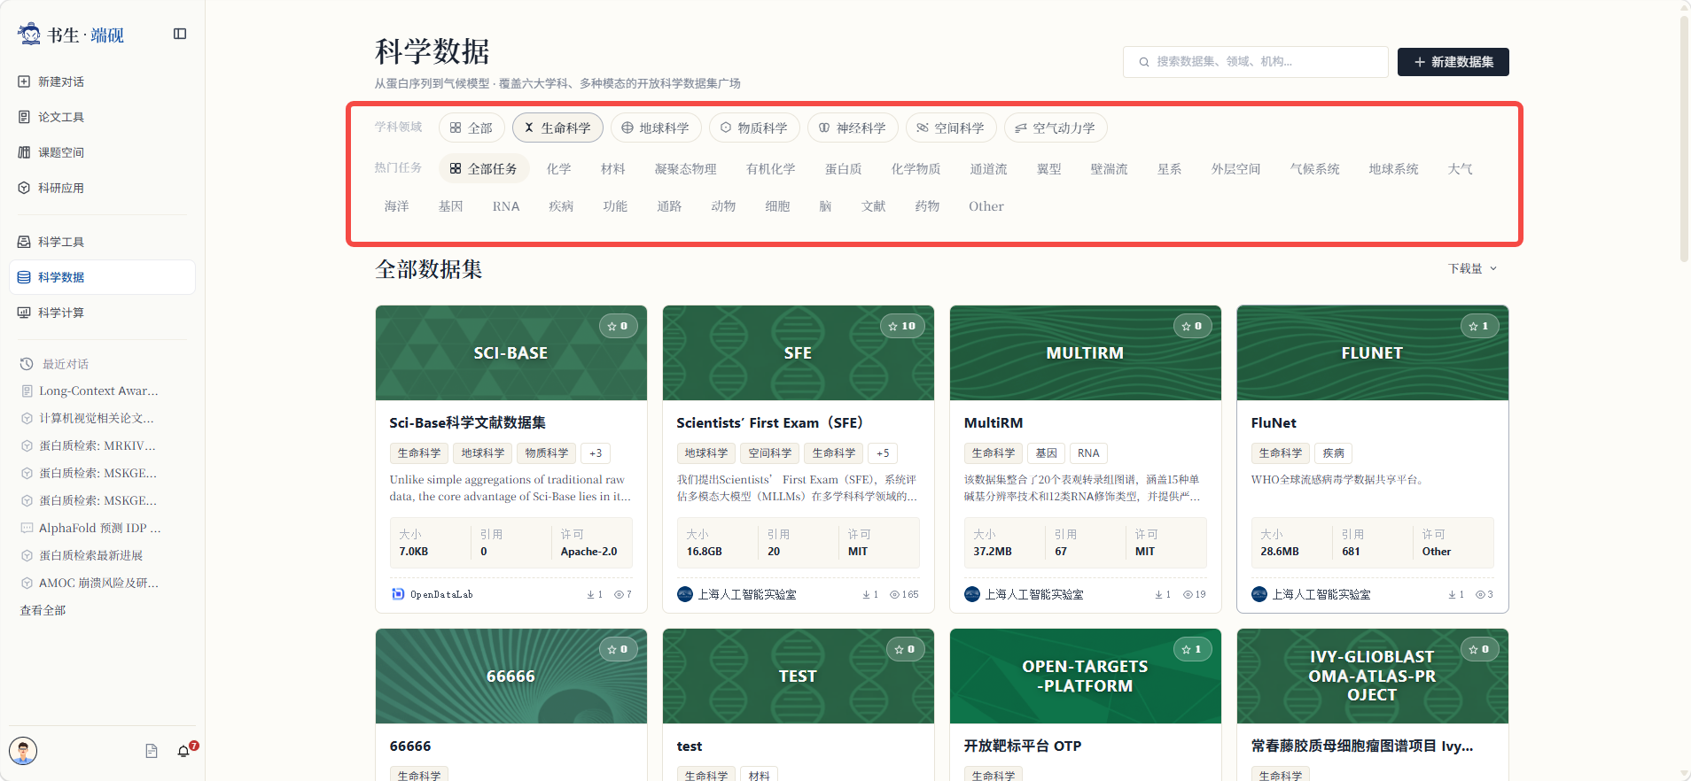Open 科学工具 in the sidebar
This screenshot has height=781, width=1691.
pos(102,242)
